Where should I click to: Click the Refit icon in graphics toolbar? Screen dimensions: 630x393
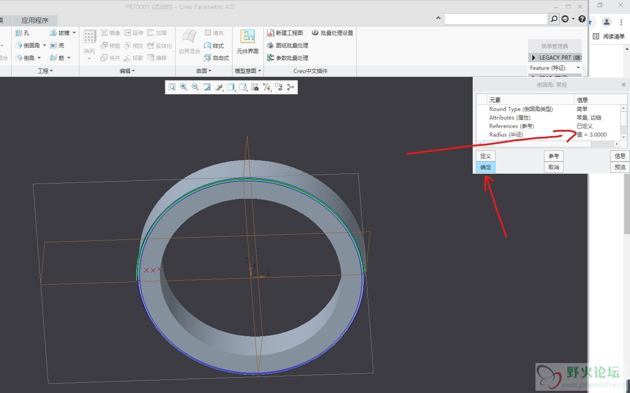172,87
